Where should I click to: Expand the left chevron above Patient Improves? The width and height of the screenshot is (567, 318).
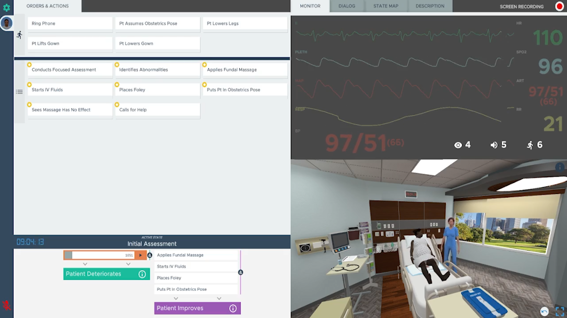pyautogui.click(x=176, y=298)
